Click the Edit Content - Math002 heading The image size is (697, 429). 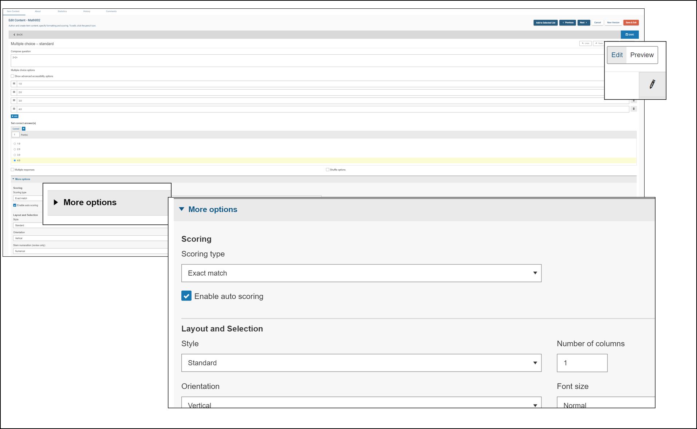(24, 20)
